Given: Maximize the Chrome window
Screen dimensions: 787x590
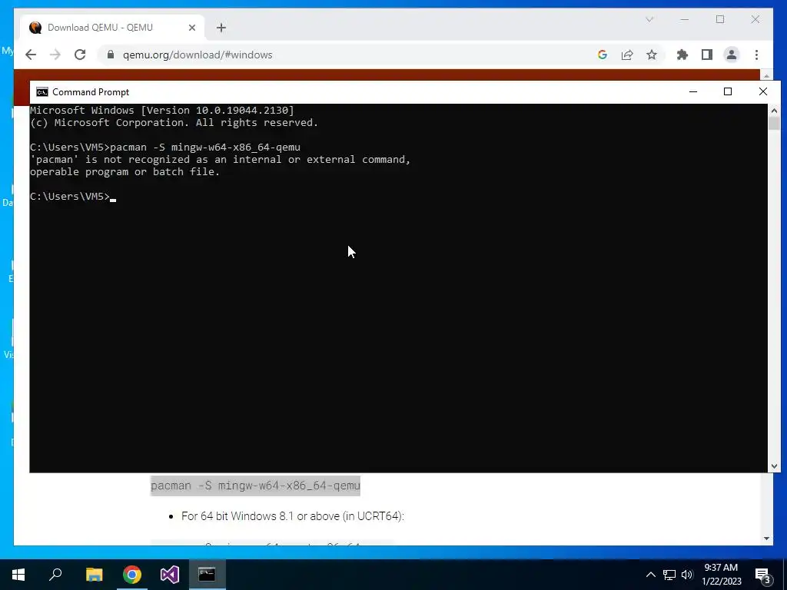Looking at the screenshot, I should [x=720, y=19].
